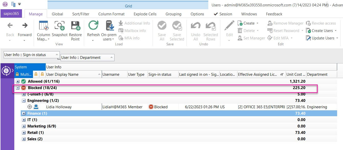Click the User Type column header
This screenshot has height=150, width=343.
[x=138, y=74]
